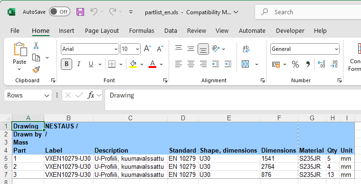Click cell containing 2764
The height and width of the screenshot is (184, 361).
[279, 167]
